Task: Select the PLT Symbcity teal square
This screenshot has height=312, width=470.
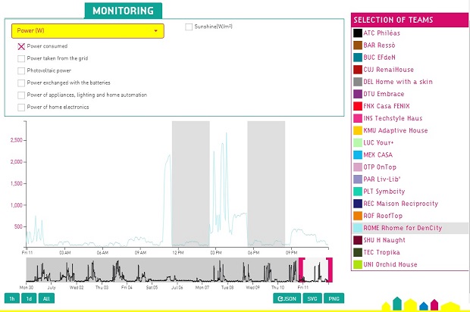Action: (x=358, y=191)
